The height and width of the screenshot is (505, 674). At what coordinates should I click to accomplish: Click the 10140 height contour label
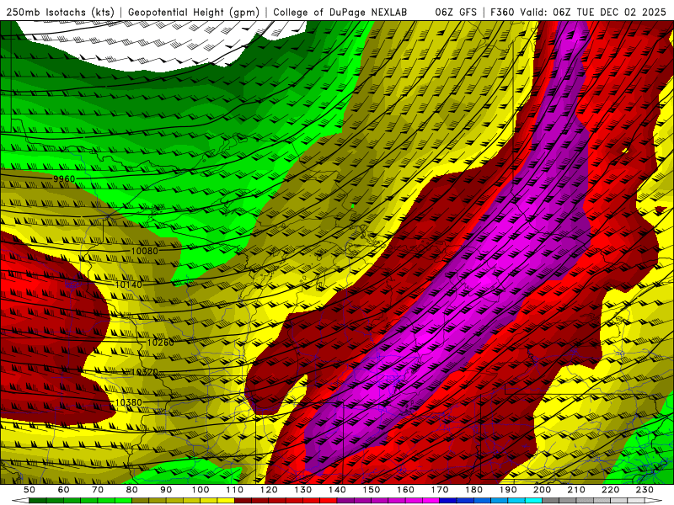click(x=129, y=284)
